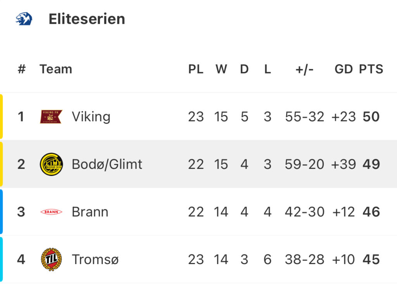This screenshot has height=287, width=397.
Task: Select the Bodø/Glimt yellow club badge
Action: [52, 164]
